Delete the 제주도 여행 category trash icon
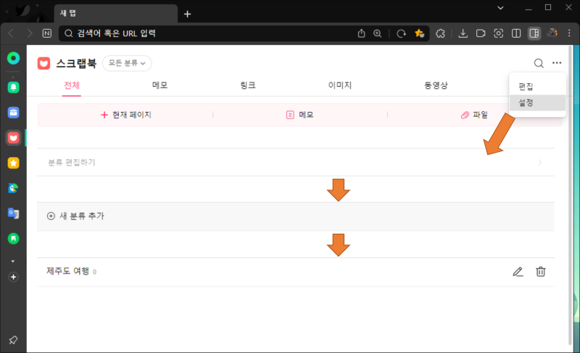The width and height of the screenshot is (580, 353). point(541,272)
